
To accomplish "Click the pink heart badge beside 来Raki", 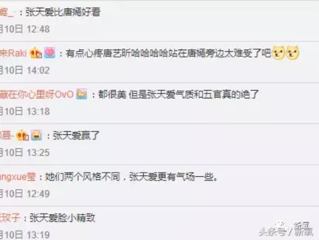I will click(50, 53).
